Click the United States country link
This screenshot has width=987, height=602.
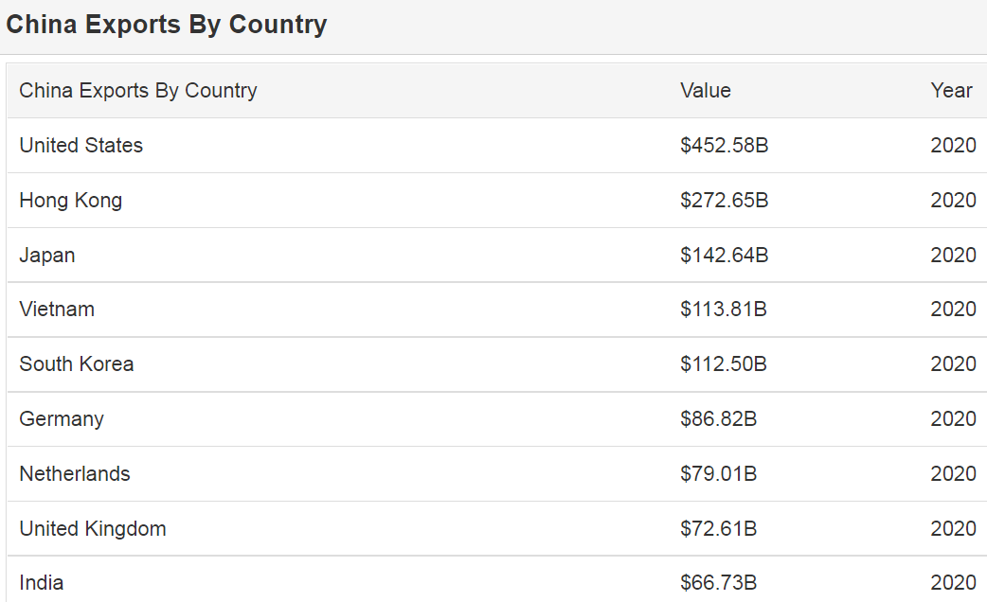[81, 146]
